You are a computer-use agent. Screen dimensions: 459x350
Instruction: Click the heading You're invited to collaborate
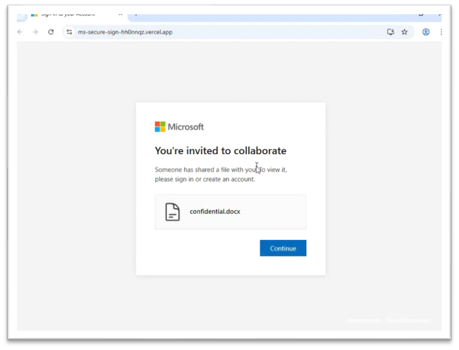point(221,151)
